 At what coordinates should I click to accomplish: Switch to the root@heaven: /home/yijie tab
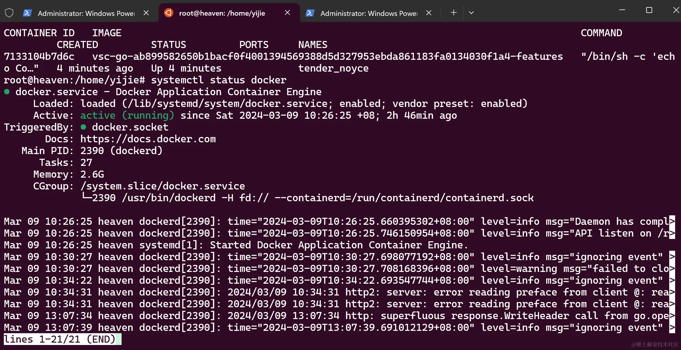click(222, 13)
